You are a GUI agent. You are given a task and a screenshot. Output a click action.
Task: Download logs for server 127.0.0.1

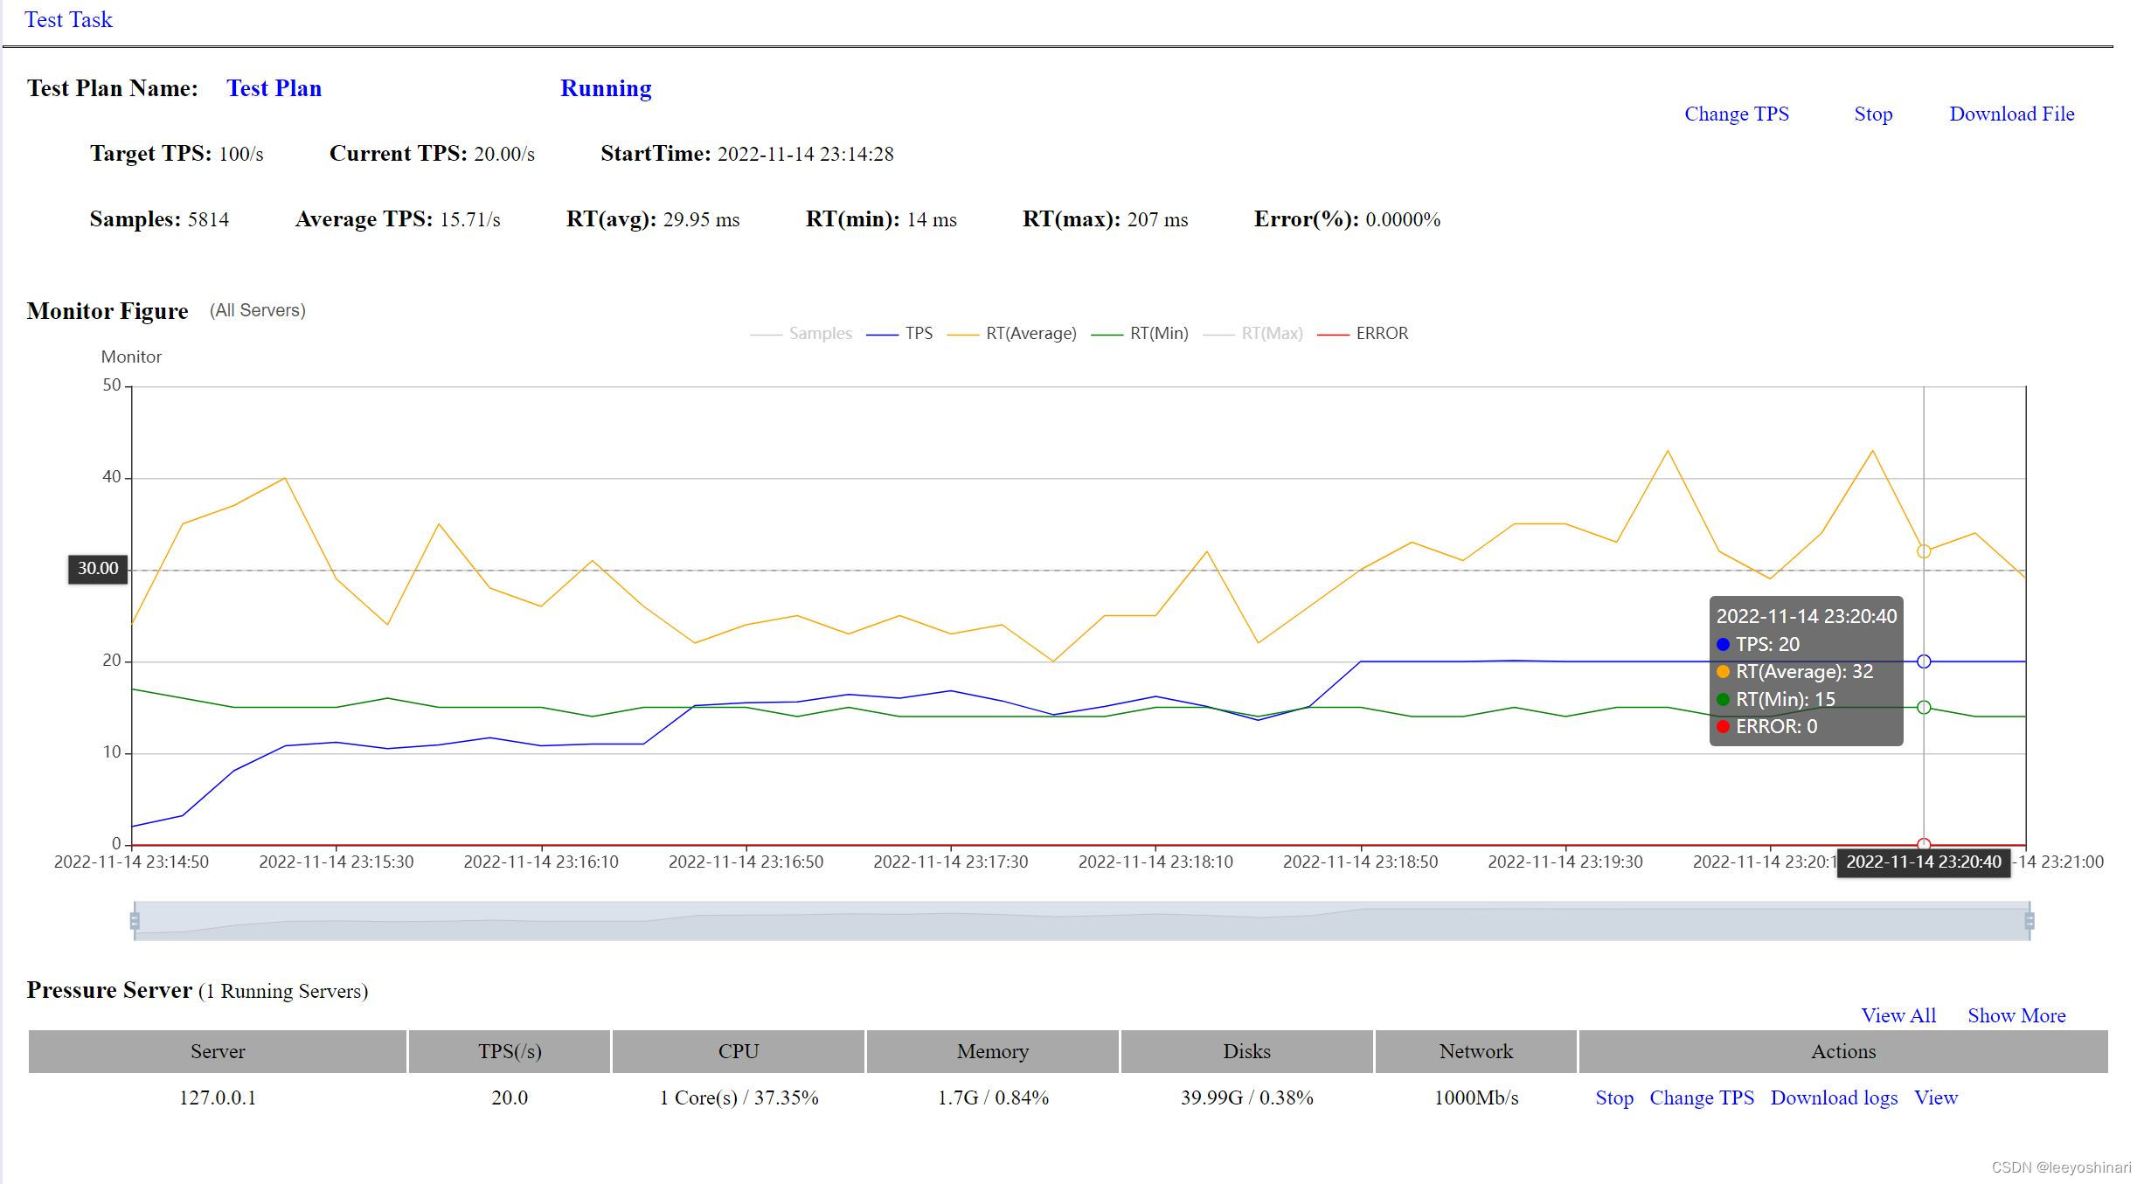[1834, 1097]
